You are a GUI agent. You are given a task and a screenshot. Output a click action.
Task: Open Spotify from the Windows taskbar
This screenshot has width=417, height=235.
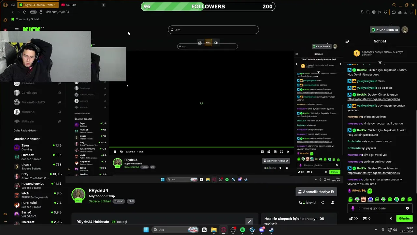242,230
